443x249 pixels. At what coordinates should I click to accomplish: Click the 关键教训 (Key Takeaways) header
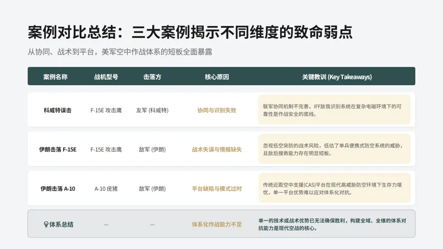click(337, 77)
